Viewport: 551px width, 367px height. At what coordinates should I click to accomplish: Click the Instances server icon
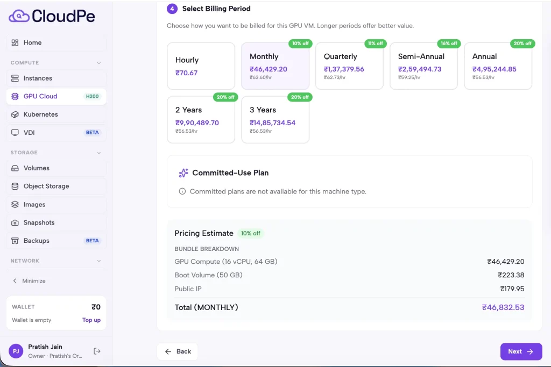[15, 78]
